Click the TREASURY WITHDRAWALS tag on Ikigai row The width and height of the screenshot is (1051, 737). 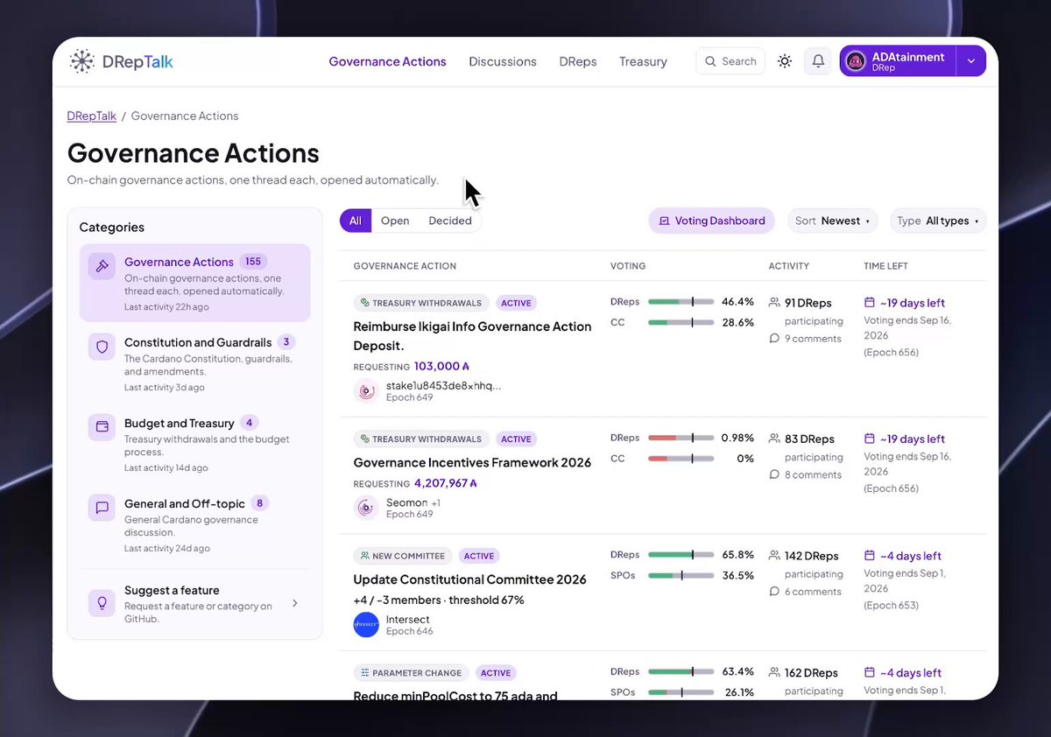[x=421, y=303]
